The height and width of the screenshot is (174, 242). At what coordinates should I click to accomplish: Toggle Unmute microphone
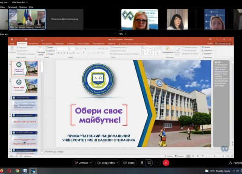pyautogui.click(x=81, y=163)
